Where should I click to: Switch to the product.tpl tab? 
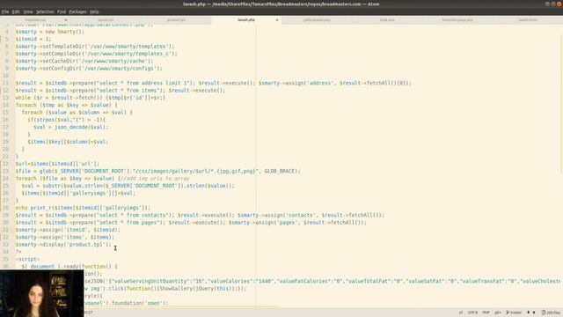(176, 20)
